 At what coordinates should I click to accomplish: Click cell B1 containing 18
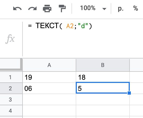(103, 77)
